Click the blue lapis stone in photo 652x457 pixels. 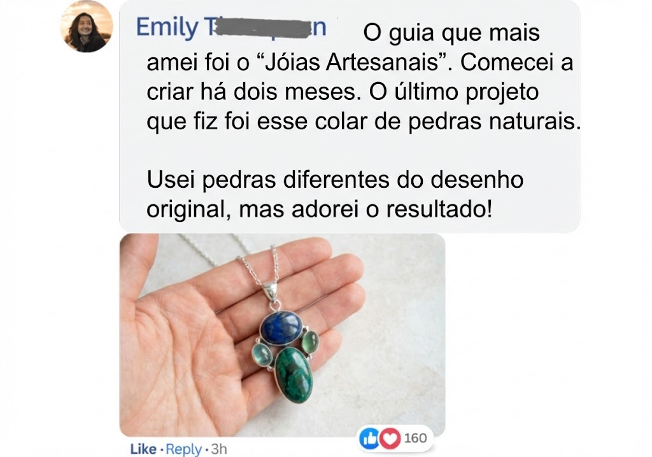tap(281, 327)
